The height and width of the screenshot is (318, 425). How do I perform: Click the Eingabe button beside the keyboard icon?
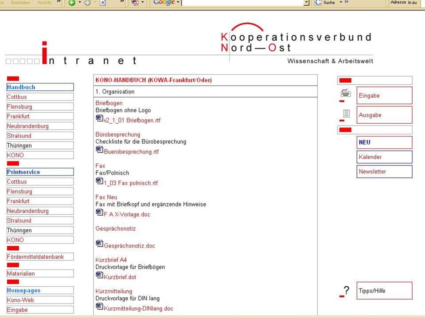pyautogui.click(x=384, y=96)
